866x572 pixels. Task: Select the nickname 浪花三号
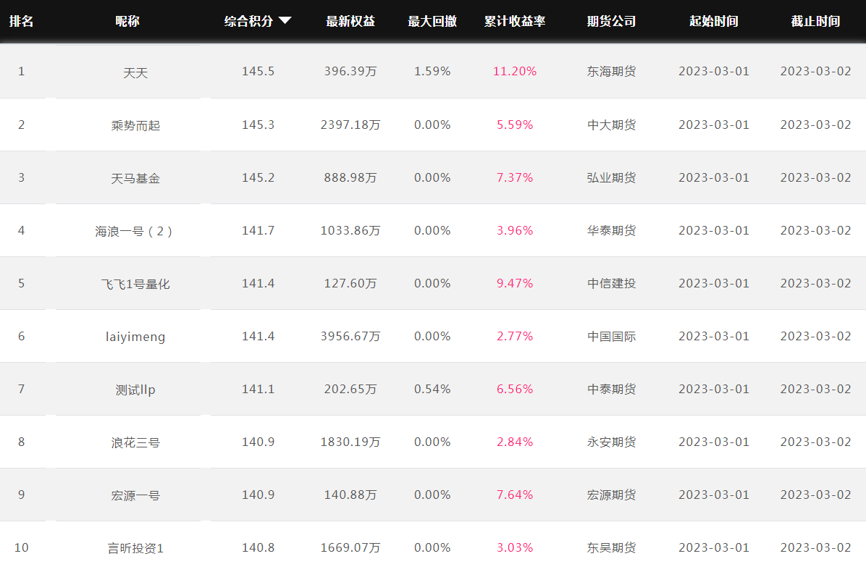(x=135, y=443)
